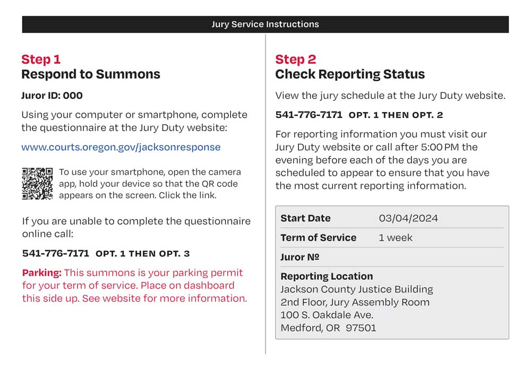Click the 2nd Floor, Jury Assembly Room line

tap(355, 302)
